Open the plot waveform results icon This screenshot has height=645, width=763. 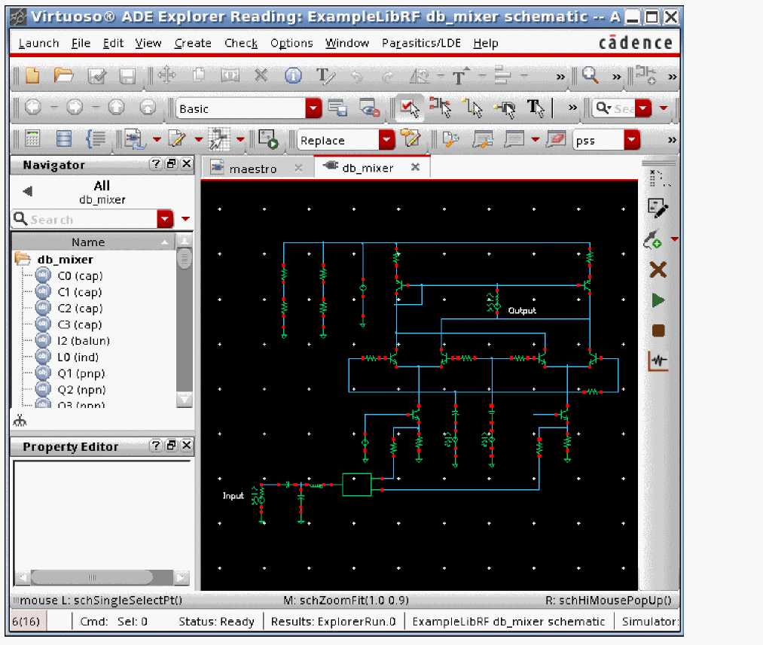coord(658,361)
